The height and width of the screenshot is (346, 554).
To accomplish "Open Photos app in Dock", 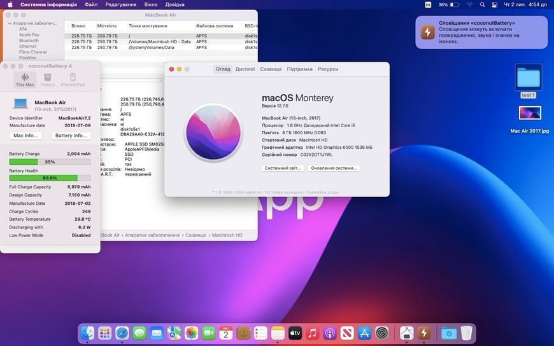I will point(192,333).
